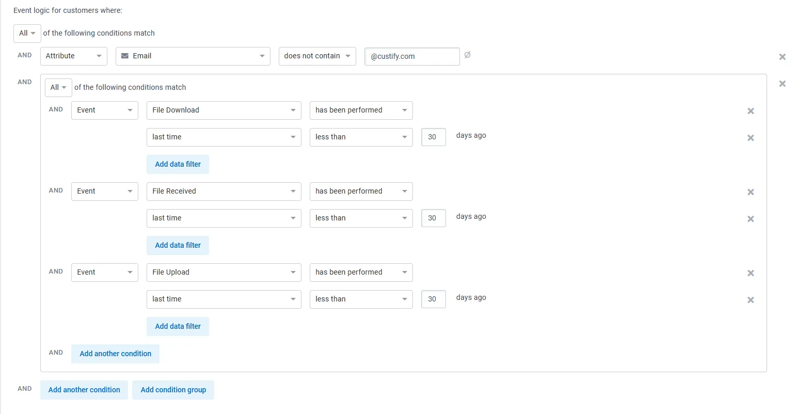Remove the File Received event condition
The height and width of the screenshot is (414, 797).
[x=751, y=192]
